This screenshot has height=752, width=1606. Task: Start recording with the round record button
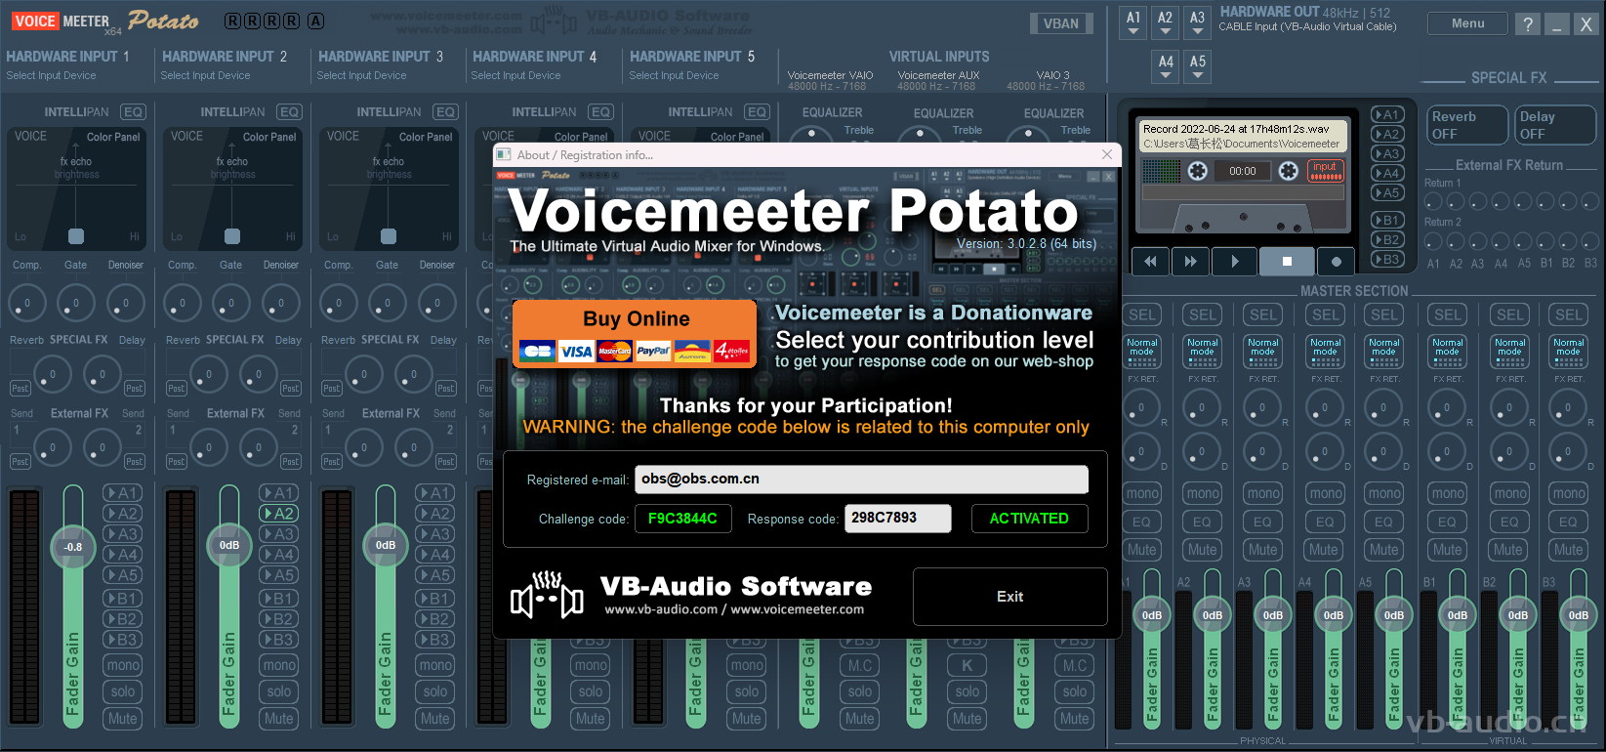(x=1337, y=261)
